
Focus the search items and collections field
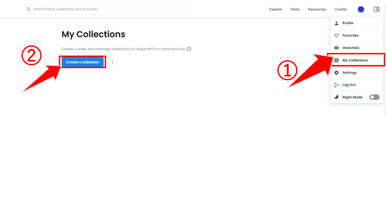(107, 9)
